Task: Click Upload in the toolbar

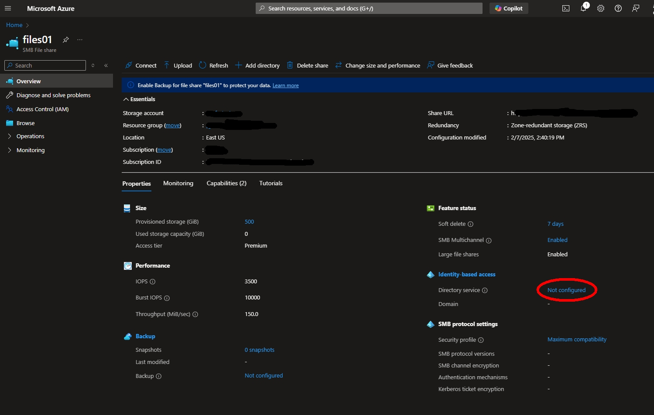Action: tap(178, 65)
